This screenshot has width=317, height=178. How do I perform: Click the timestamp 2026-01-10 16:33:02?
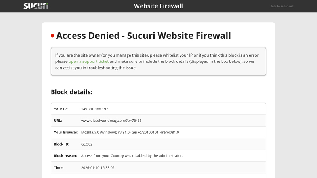(x=97, y=167)
